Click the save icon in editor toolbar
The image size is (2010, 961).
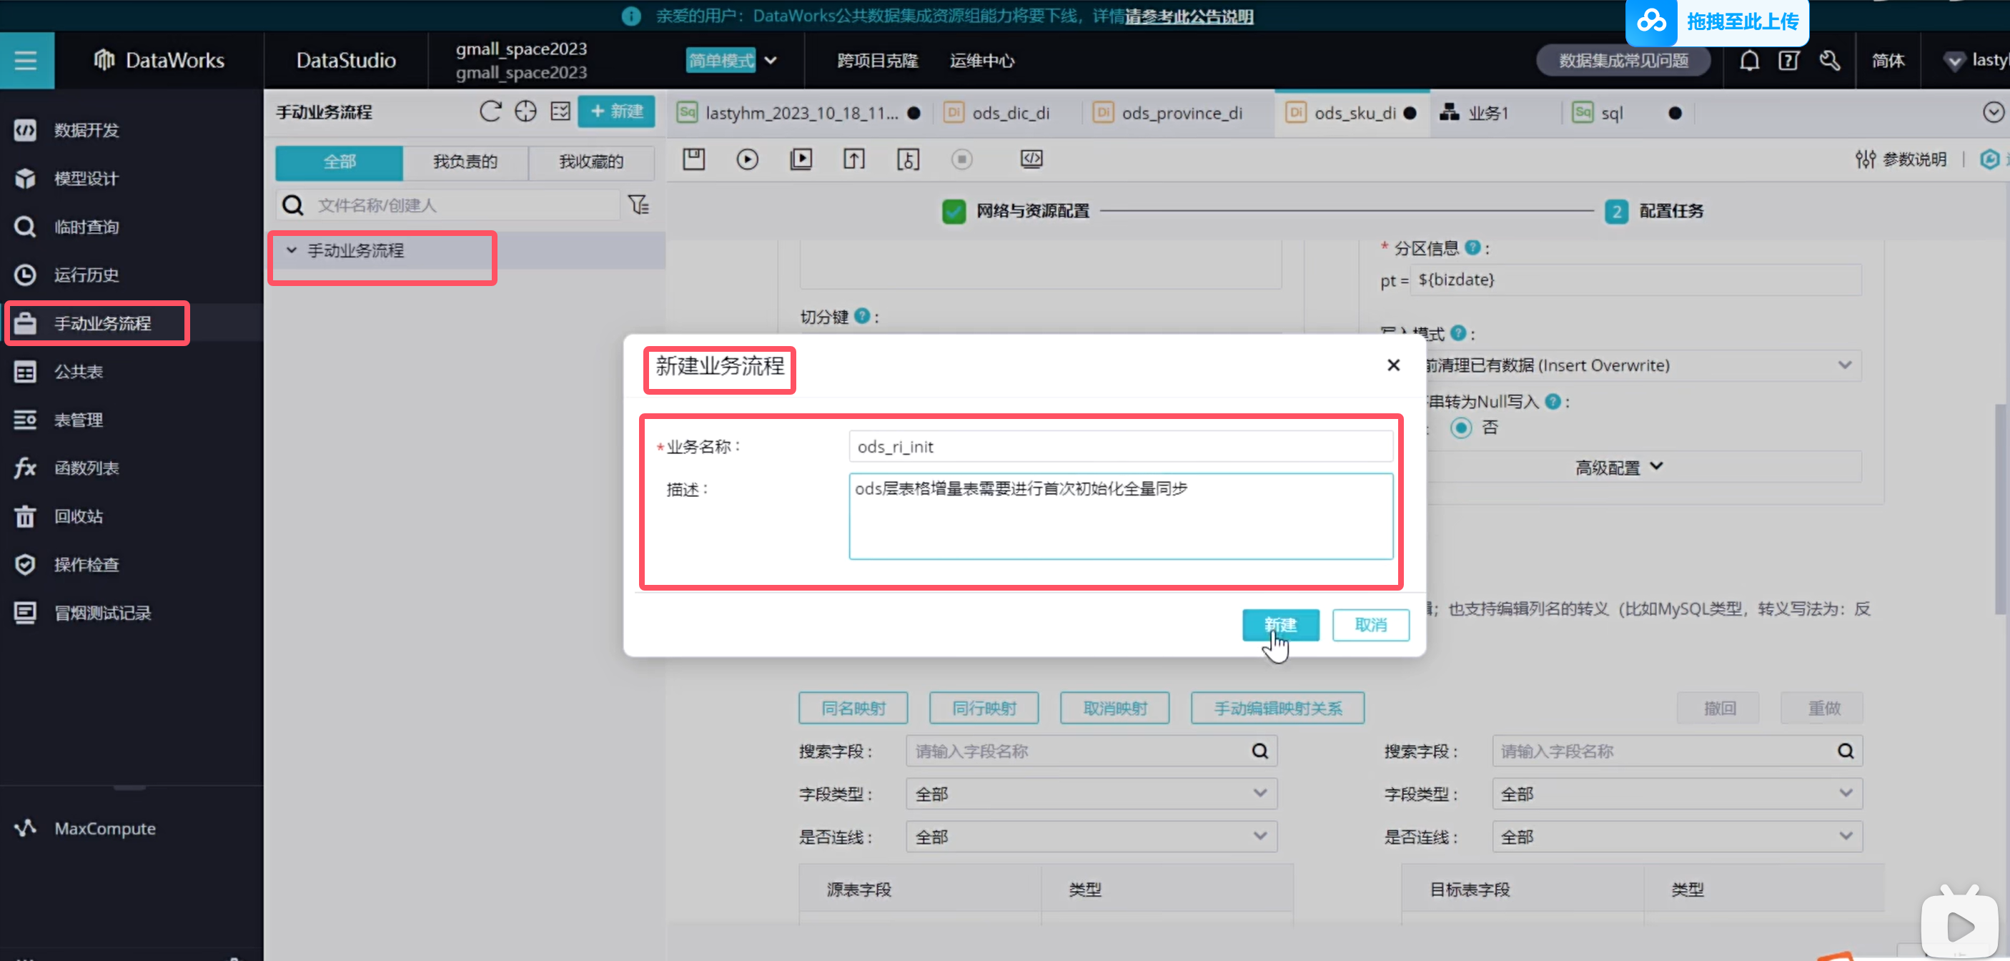tap(693, 159)
